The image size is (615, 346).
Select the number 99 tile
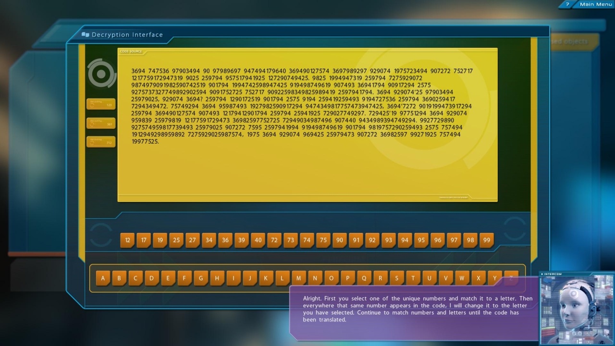point(486,240)
